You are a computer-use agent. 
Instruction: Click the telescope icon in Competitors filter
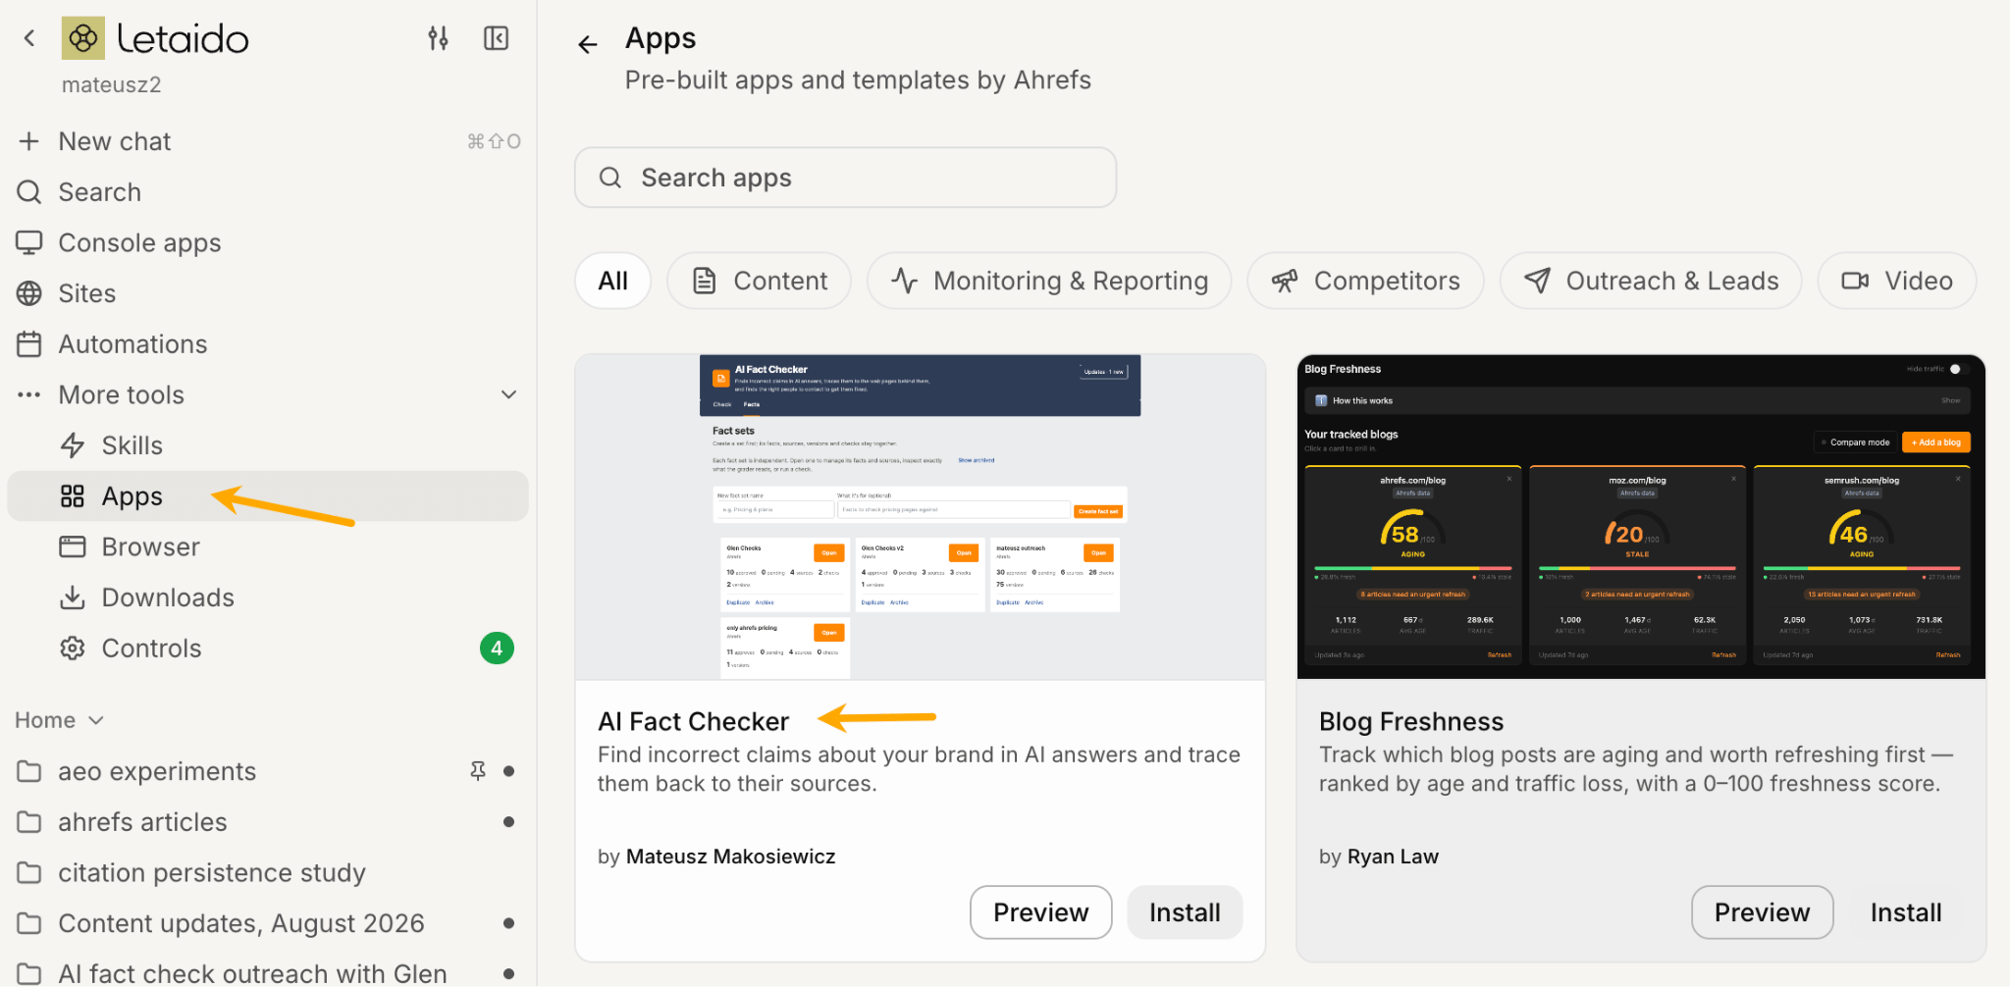click(1285, 281)
